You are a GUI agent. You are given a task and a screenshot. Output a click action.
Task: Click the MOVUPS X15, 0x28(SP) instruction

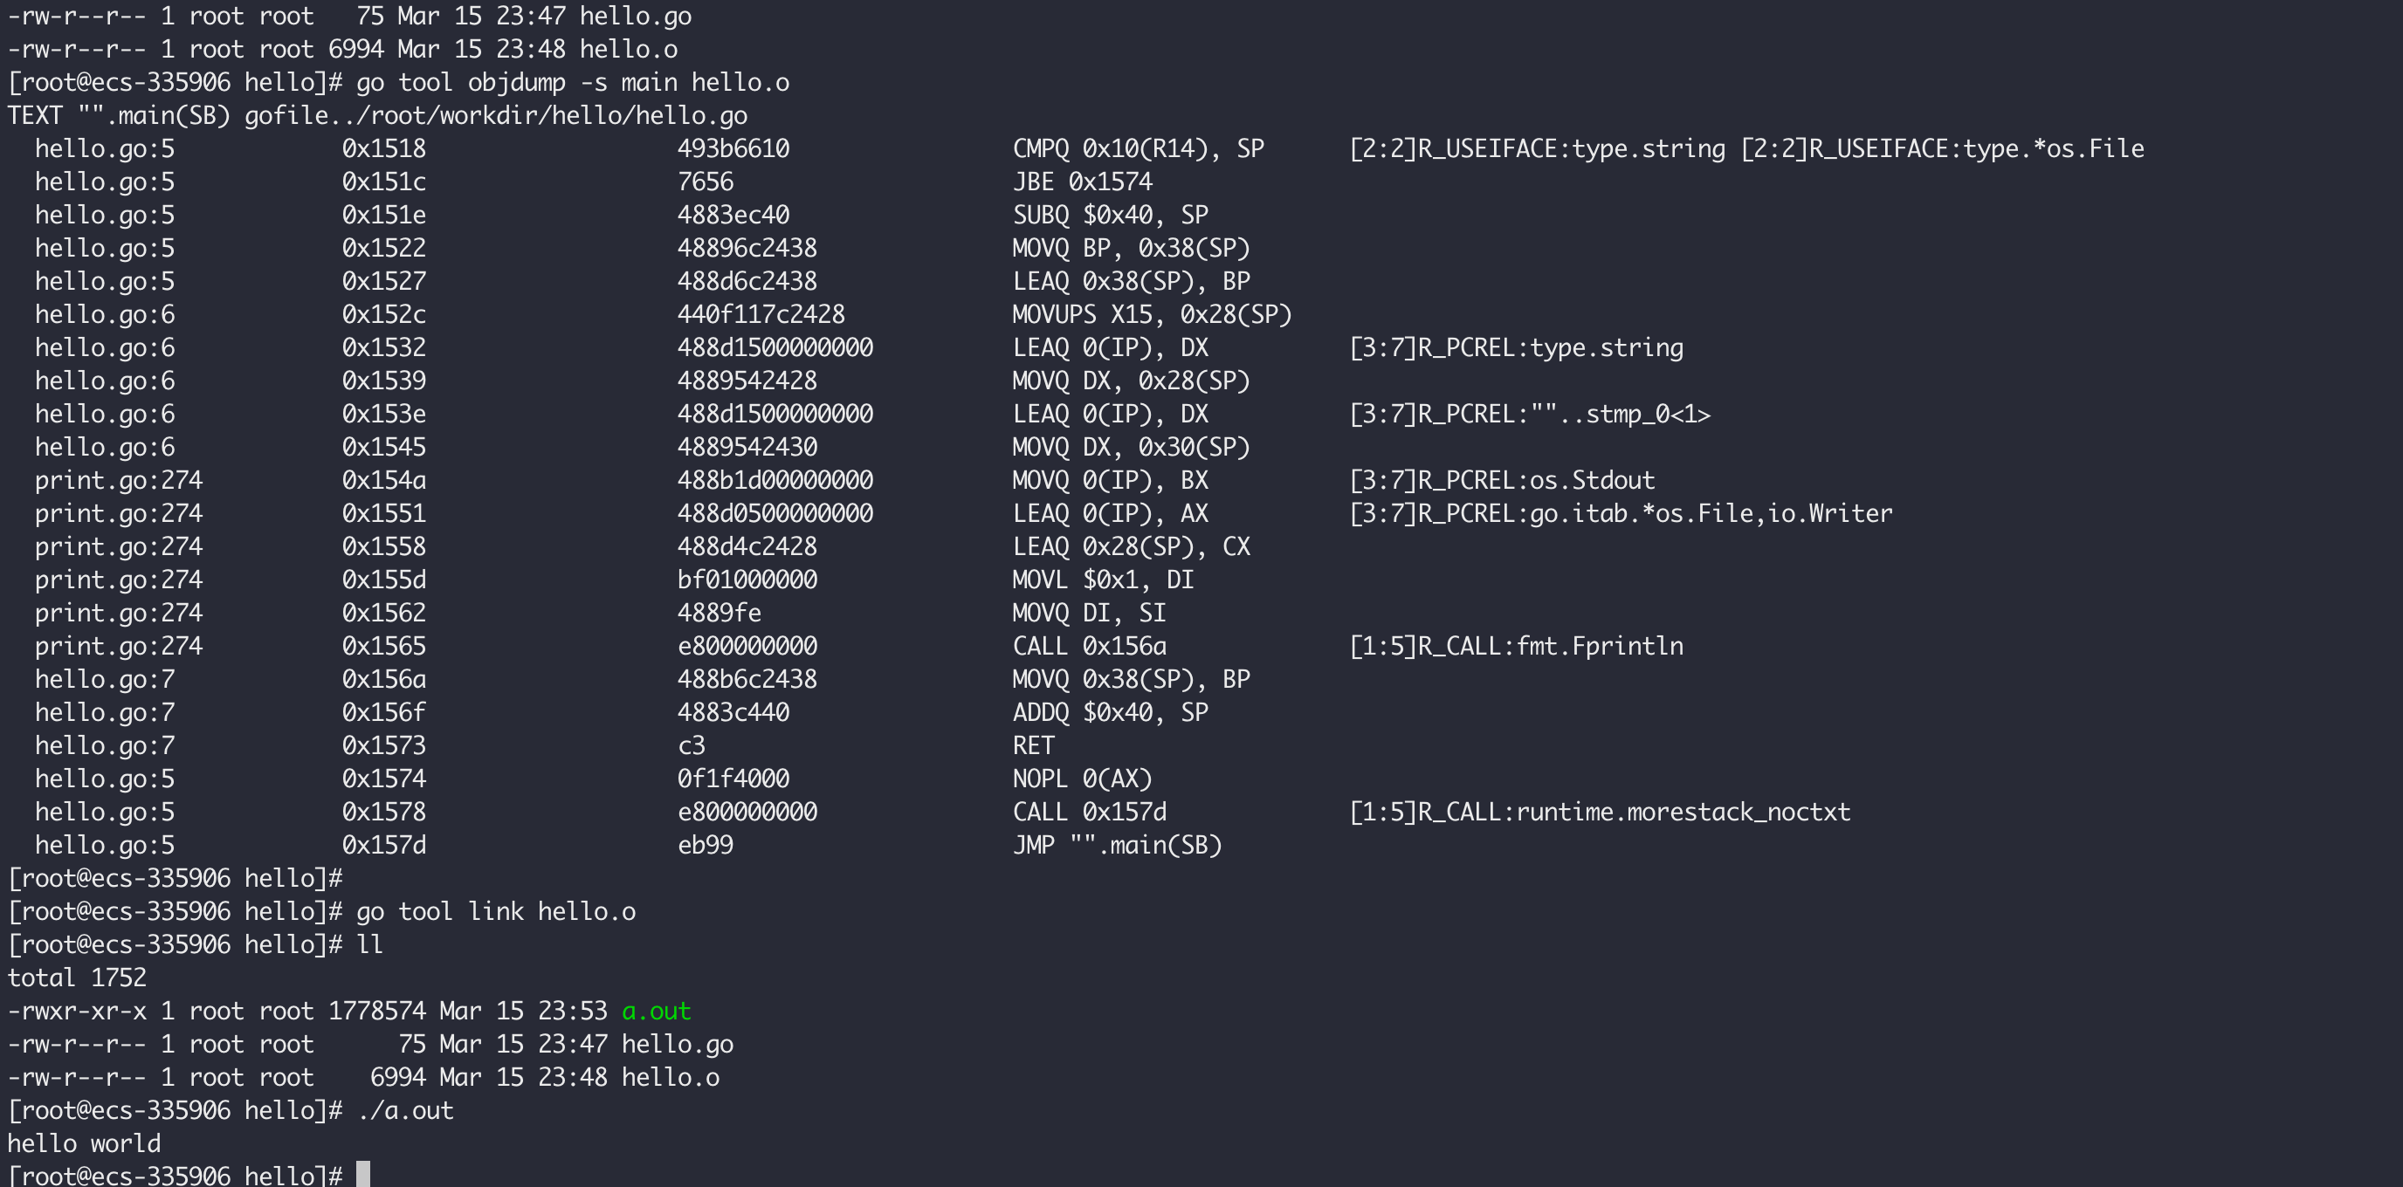coord(1151,315)
